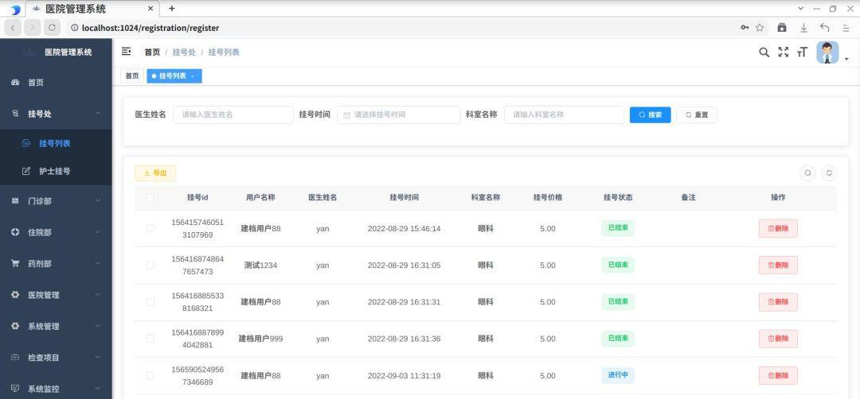
Task: Focus the 科室名称 input field
Action: (564, 115)
